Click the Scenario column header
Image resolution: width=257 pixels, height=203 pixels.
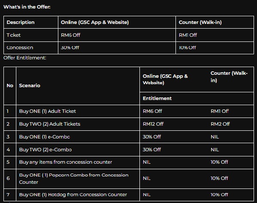[30, 85]
